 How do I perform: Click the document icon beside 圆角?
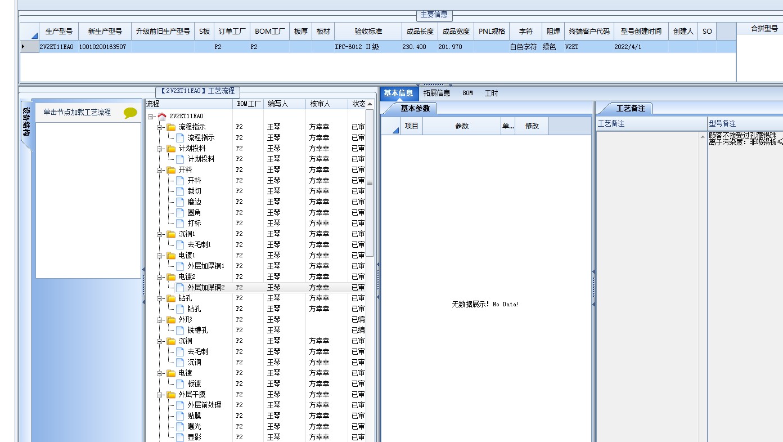[x=180, y=212]
